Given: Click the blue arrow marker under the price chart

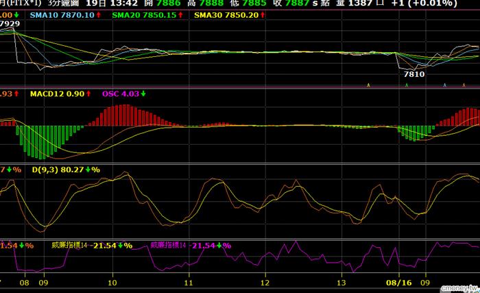Looking at the screenshot, I should click(445, 85).
